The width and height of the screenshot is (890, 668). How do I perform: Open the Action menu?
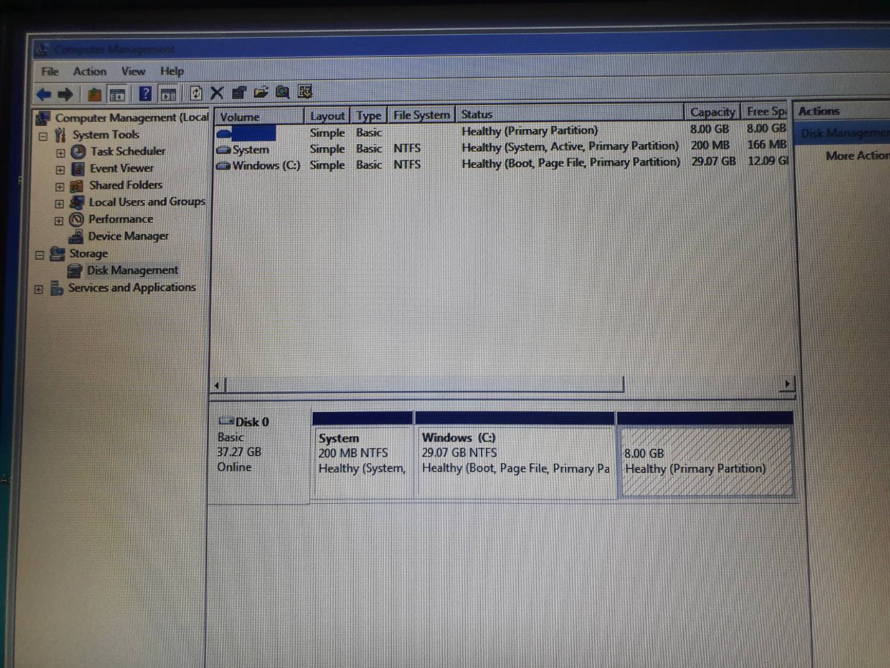(x=89, y=71)
